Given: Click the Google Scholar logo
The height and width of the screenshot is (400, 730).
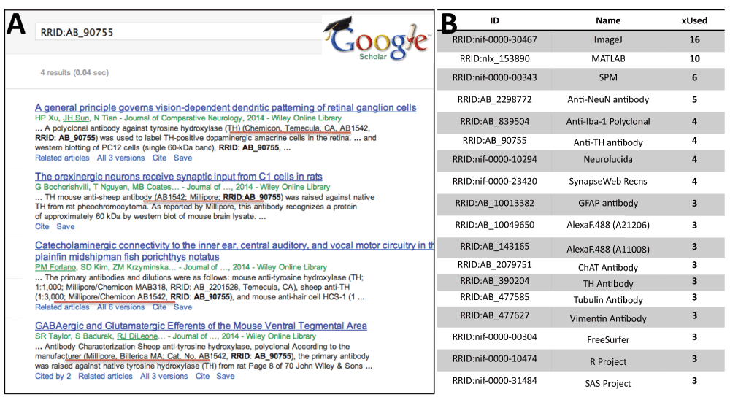Looking at the screenshot, I should click(376, 39).
